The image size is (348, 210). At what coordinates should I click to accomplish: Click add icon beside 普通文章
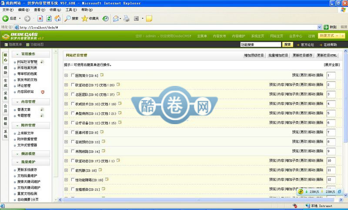42,109
